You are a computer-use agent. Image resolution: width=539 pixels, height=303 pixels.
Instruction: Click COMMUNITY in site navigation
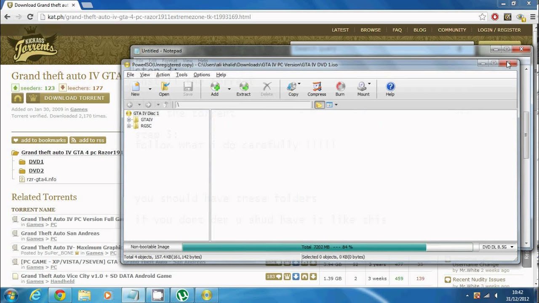coord(452,30)
